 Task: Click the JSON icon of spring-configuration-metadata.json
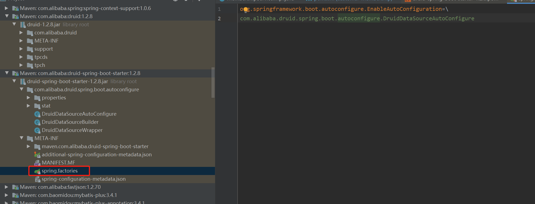(x=37, y=179)
